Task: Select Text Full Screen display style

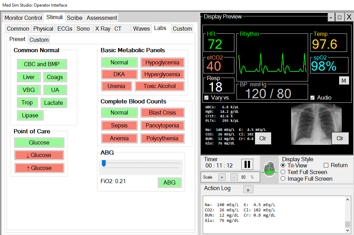Action: [283, 172]
